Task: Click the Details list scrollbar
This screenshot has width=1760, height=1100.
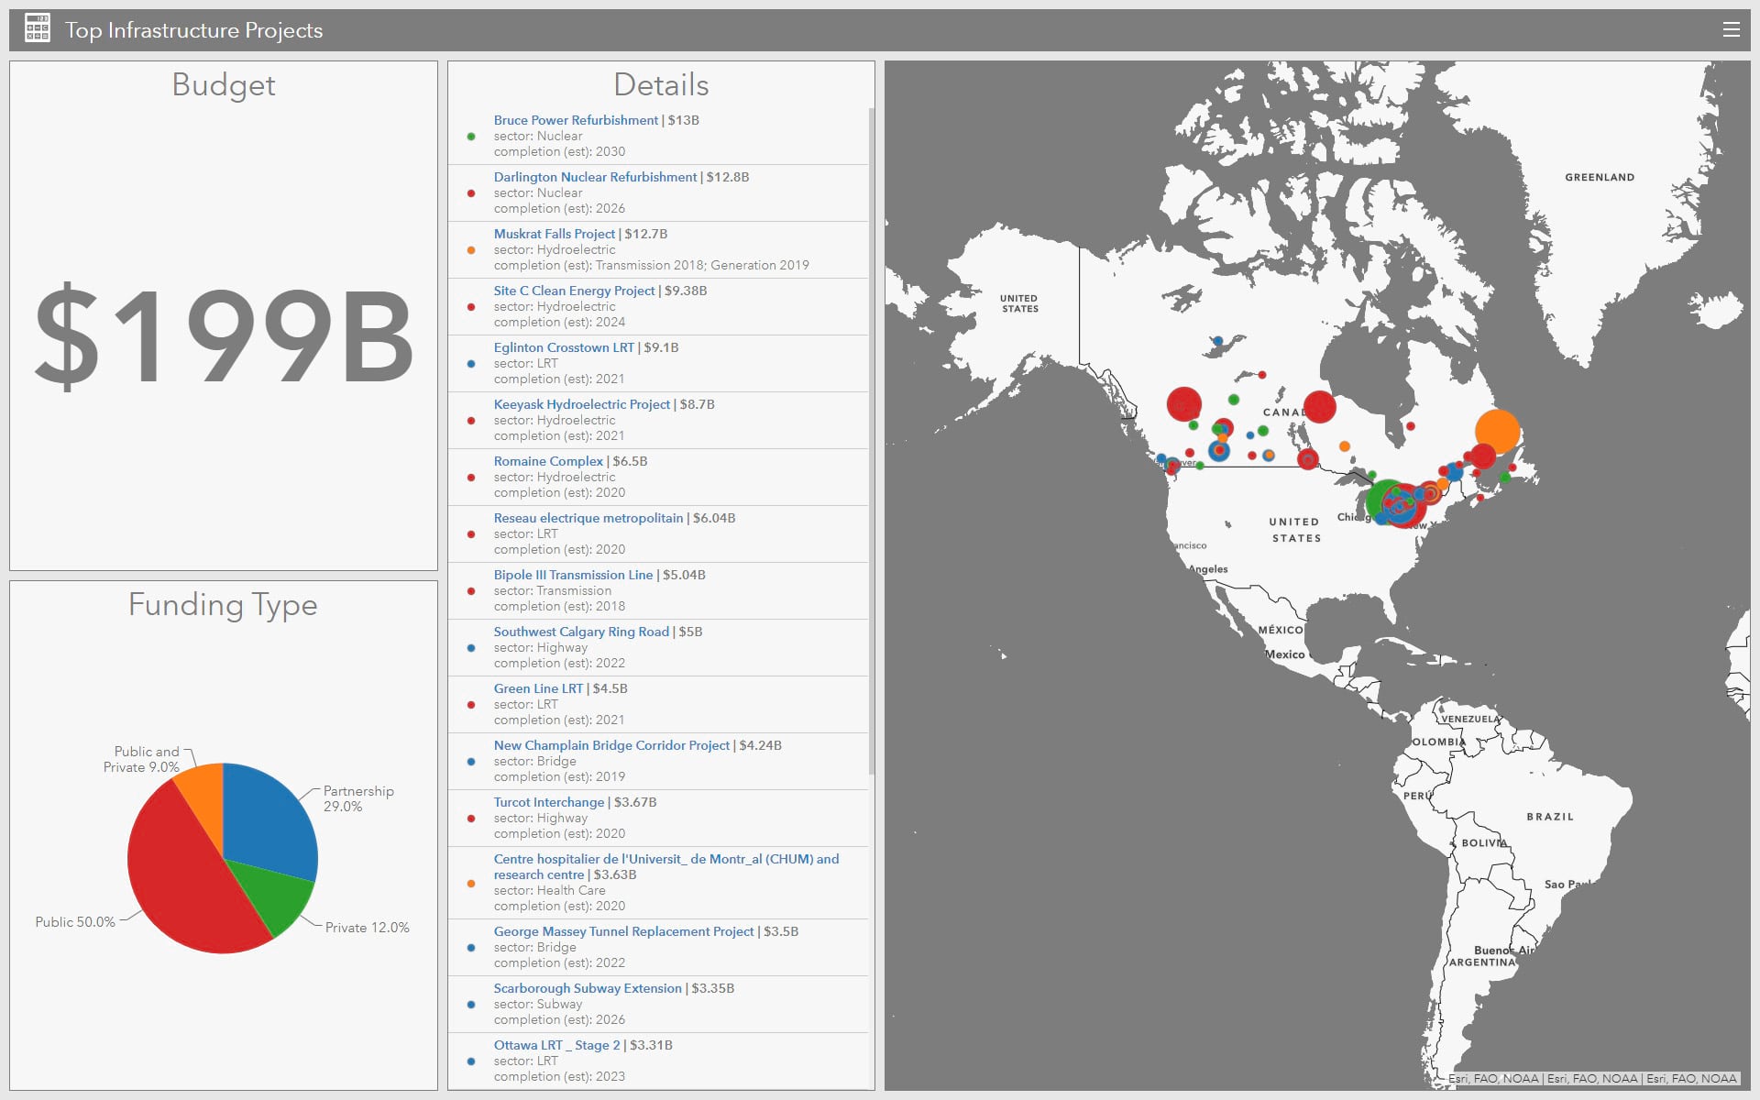Action: click(x=871, y=440)
